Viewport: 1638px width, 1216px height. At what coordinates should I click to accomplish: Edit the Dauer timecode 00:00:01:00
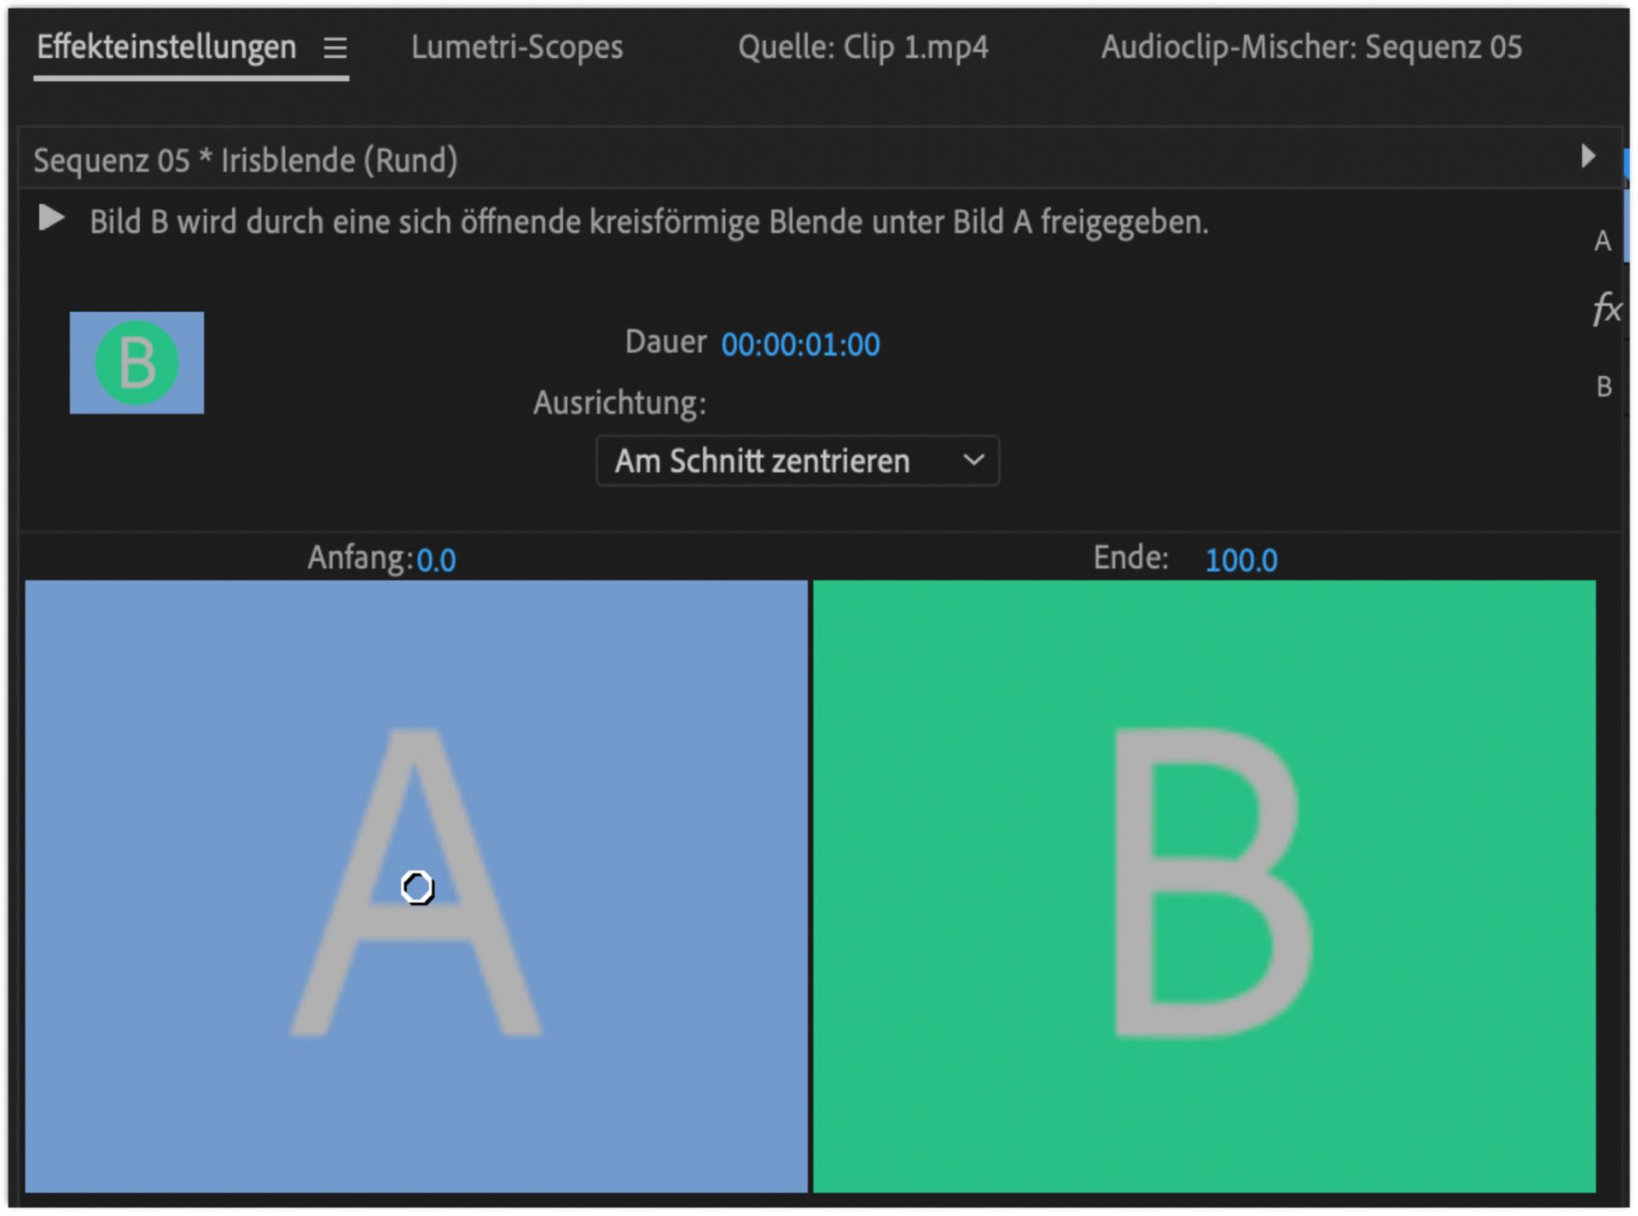799,345
